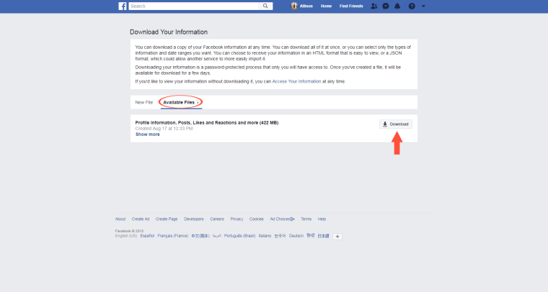Click the Facebook logo icon
The image size is (548, 292).
(123, 6)
